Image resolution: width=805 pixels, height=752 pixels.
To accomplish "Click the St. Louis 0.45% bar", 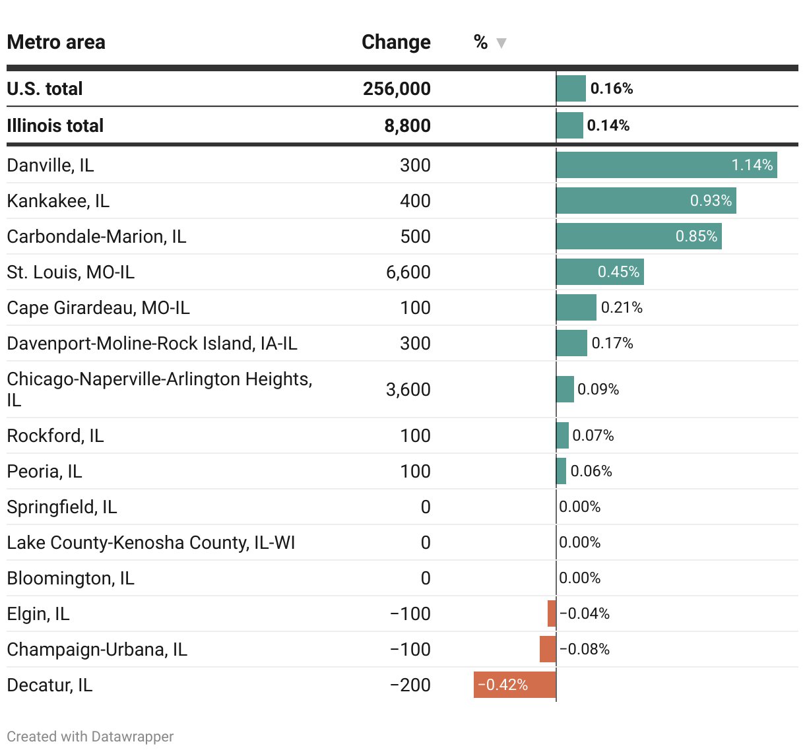I will click(x=599, y=272).
